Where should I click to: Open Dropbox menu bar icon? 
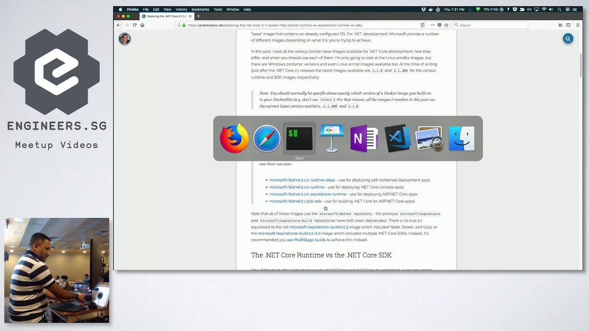(x=423, y=9)
